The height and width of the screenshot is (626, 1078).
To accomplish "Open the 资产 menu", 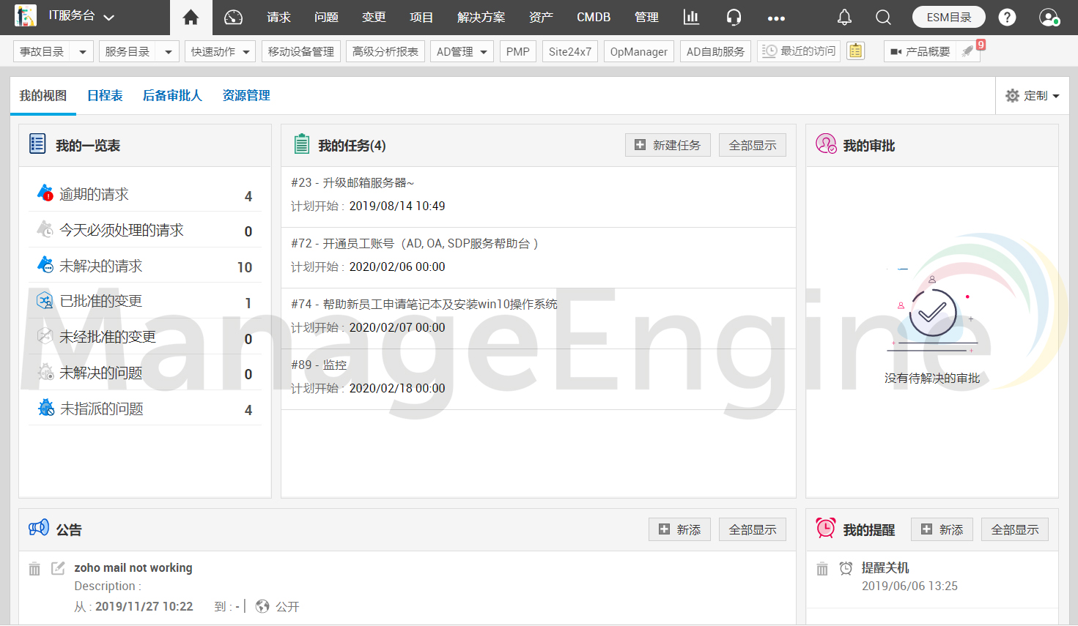I will coord(541,18).
